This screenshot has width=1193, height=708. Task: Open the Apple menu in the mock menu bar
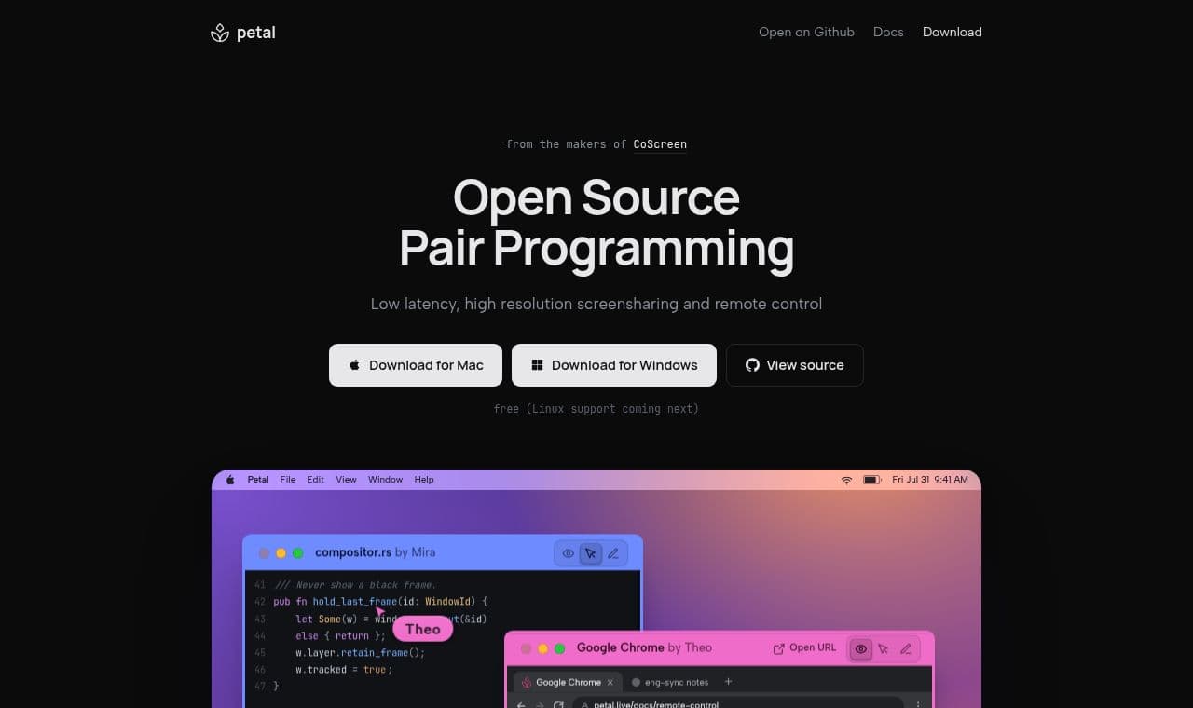click(230, 480)
